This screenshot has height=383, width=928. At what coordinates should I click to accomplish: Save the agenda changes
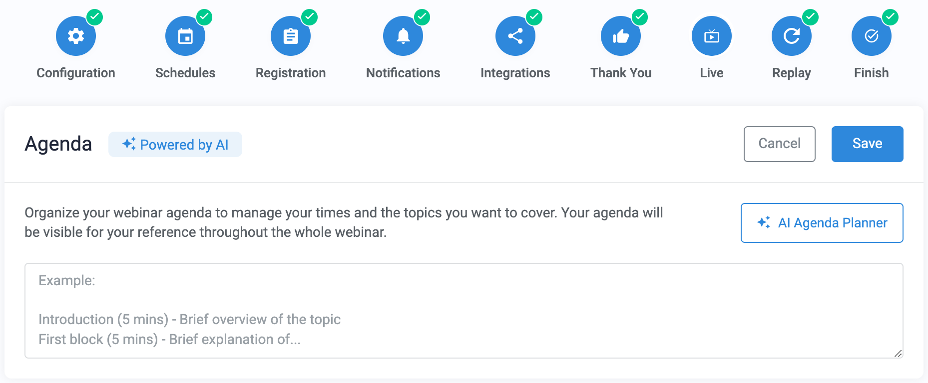click(867, 144)
